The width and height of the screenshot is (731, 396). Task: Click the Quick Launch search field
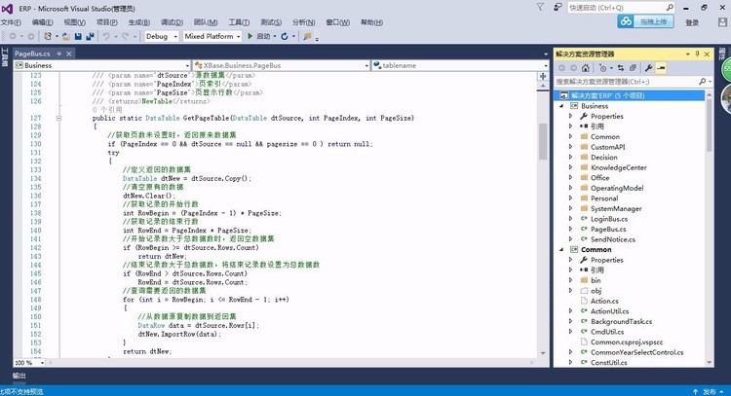coord(621,8)
